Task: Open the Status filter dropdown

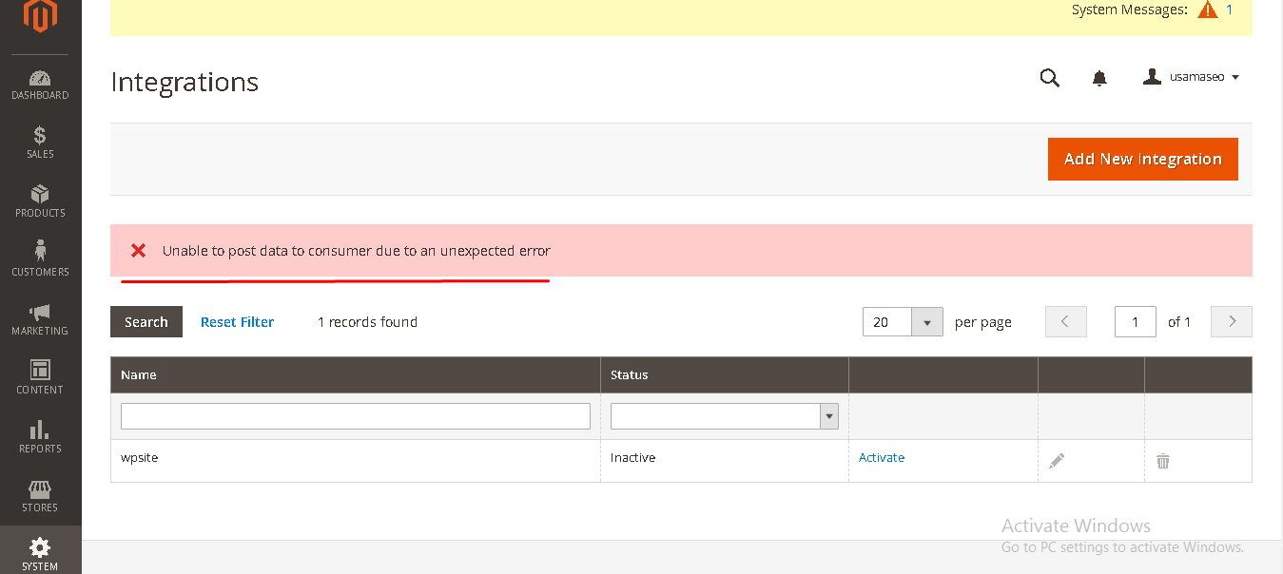Action: point(724,416)
